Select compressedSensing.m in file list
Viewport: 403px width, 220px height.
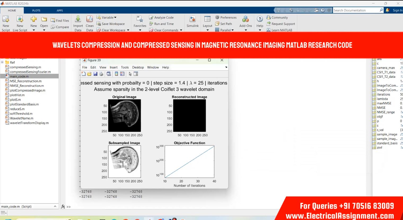(25, 67)
